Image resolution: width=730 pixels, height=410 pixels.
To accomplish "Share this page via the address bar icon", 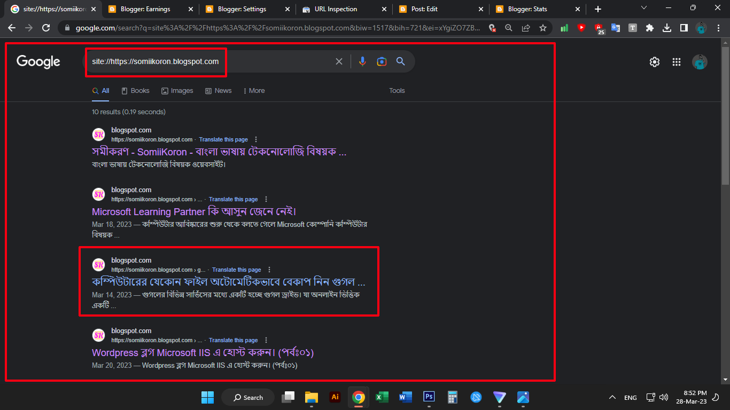I will tap(526, 28).
